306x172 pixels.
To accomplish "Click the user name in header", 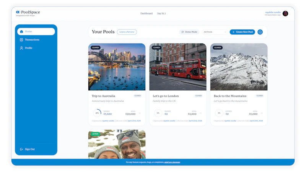I will (273, 12).
